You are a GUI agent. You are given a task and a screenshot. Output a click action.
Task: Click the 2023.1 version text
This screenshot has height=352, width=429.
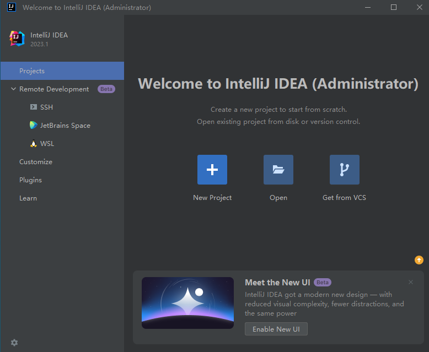tap(39, 44)
